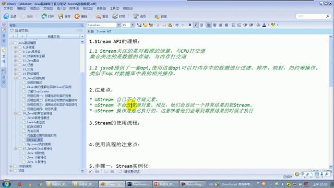
Task: Click the 新建文档 button
Action: 54,37
